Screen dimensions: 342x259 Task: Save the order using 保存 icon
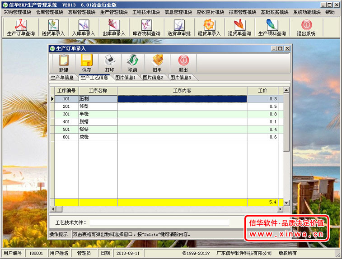87,63
